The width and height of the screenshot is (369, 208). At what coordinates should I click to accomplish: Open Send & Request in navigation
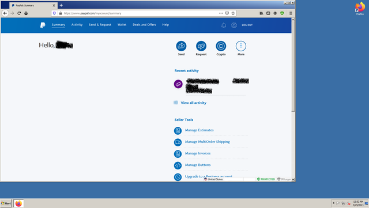[x=100, y=25]
